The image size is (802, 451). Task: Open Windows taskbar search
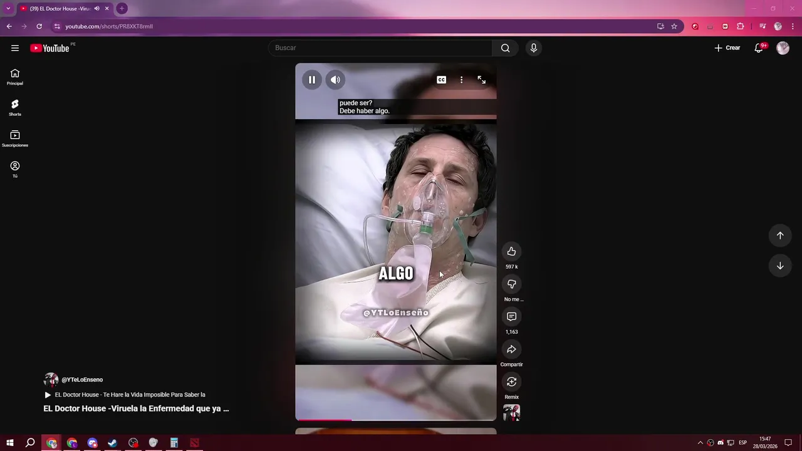[30, 443]
